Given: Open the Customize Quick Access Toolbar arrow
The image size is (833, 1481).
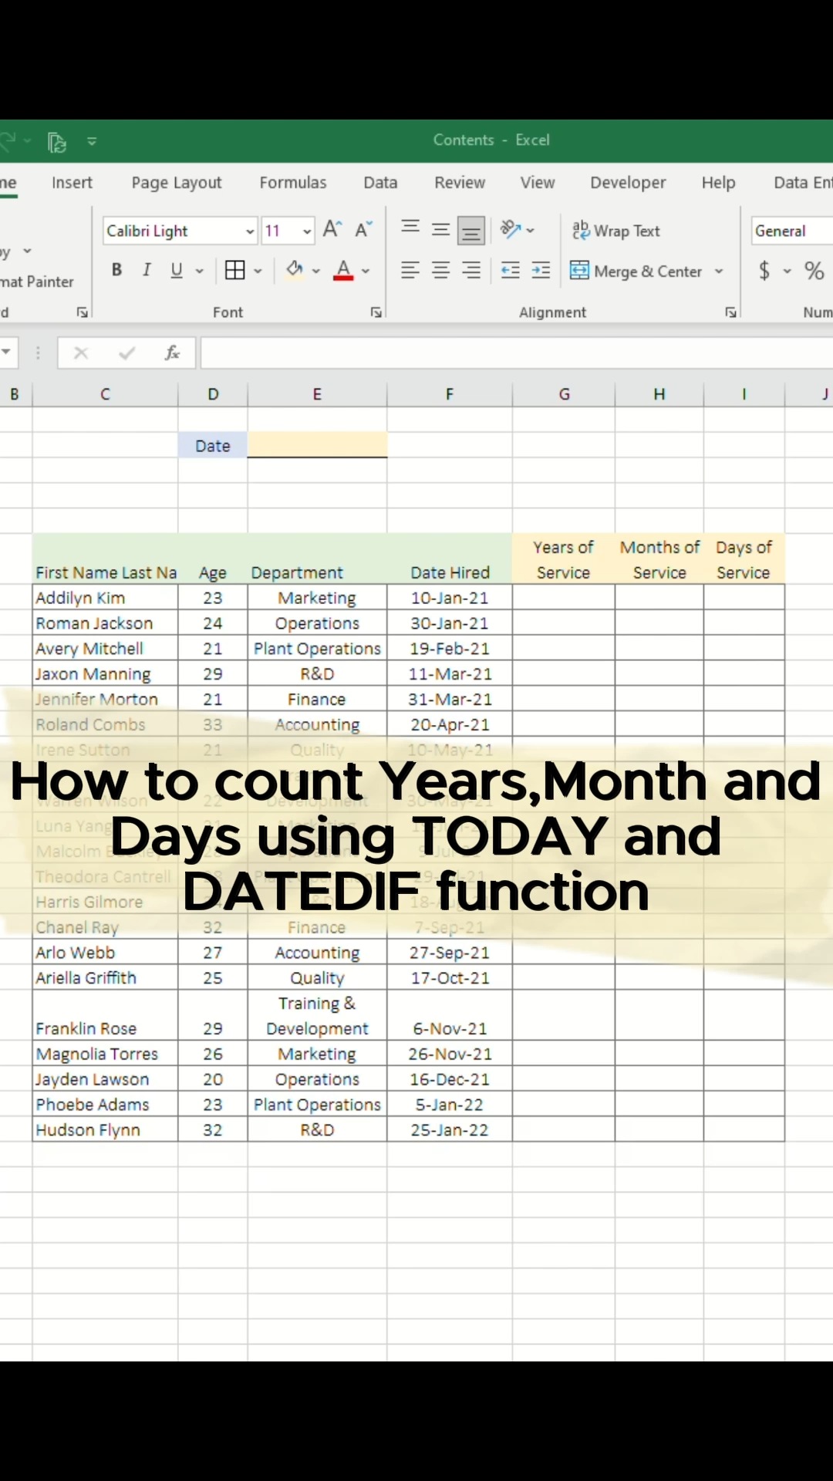Looking at the screenshot, I should click(92, 141).
